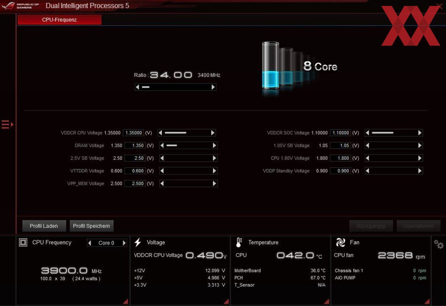
Task: Edit the CPU 1.80V Voltage field
Action: pyautogui.click(x=340, y=158)
